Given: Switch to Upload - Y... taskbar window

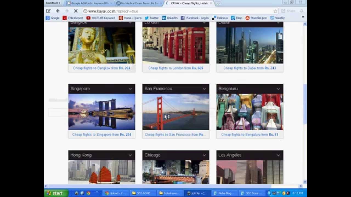Looking at the screenshot, I should 115,193.
